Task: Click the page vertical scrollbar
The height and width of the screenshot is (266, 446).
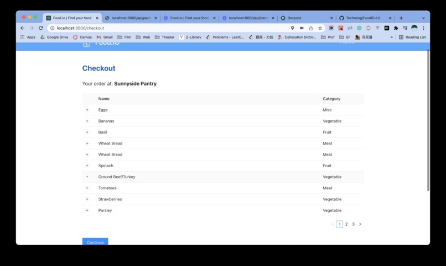Action: (428, 120)
